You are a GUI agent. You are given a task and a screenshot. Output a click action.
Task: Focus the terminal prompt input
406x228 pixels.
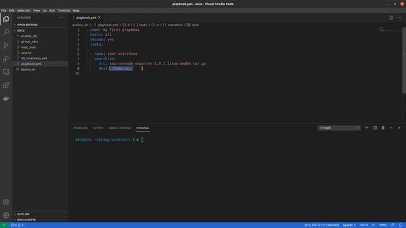pyautogui.click(x=142, y=140)
